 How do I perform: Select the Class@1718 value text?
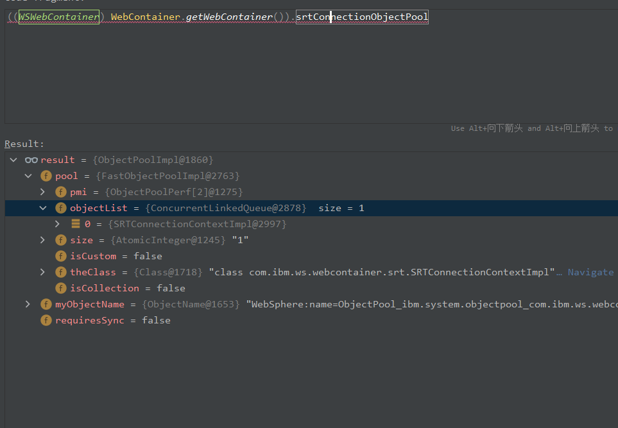click(x=168, y=272)
